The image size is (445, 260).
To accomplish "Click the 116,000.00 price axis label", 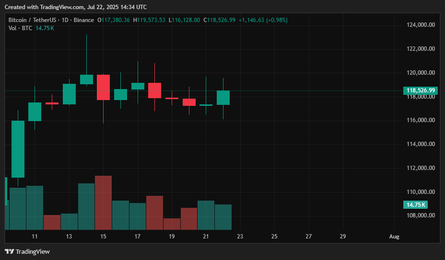I will [x=421, y=120].
